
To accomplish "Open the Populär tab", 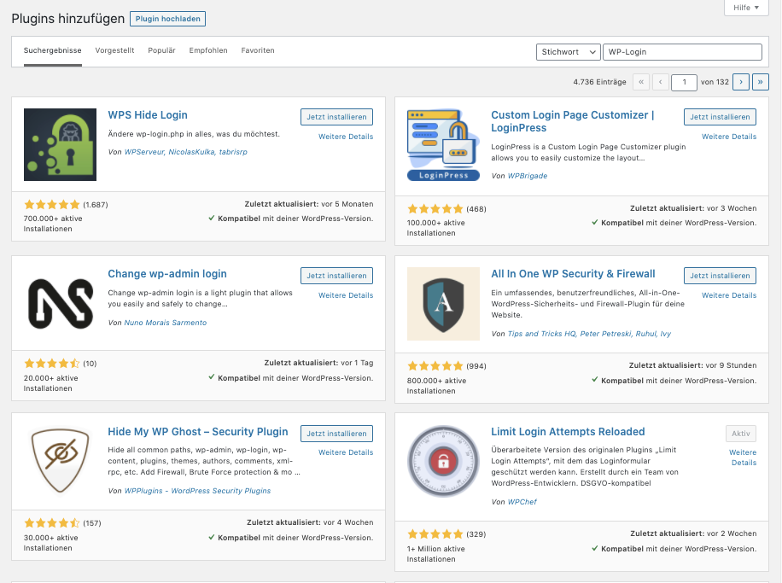I will pos(161,50).
